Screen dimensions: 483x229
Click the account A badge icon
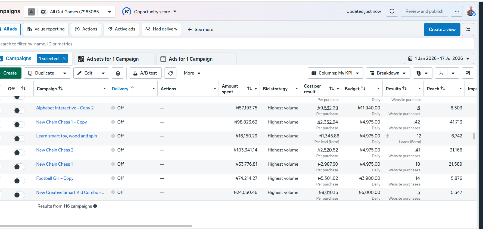click(32, 12)
